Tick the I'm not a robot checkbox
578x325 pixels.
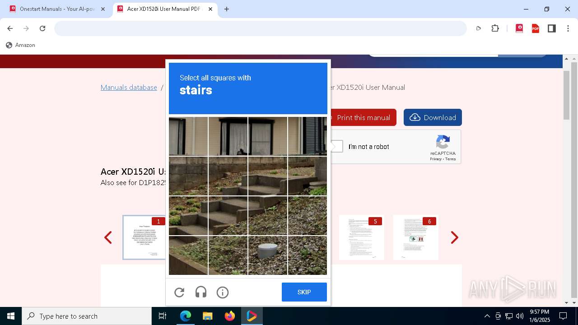[x=337, y=147]
